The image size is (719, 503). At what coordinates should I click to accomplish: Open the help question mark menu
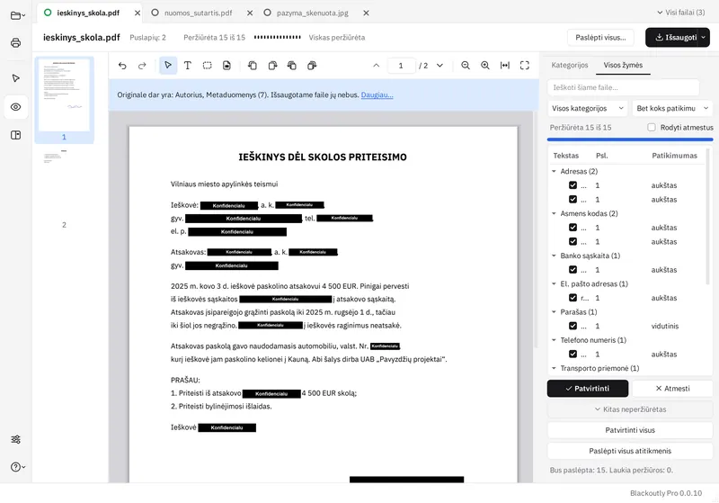(17, 467)
